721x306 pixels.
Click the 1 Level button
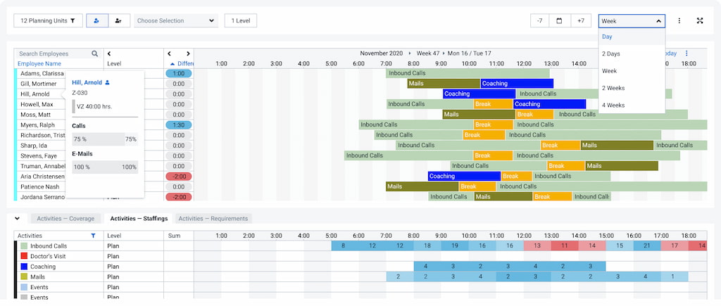click(241, 20)
